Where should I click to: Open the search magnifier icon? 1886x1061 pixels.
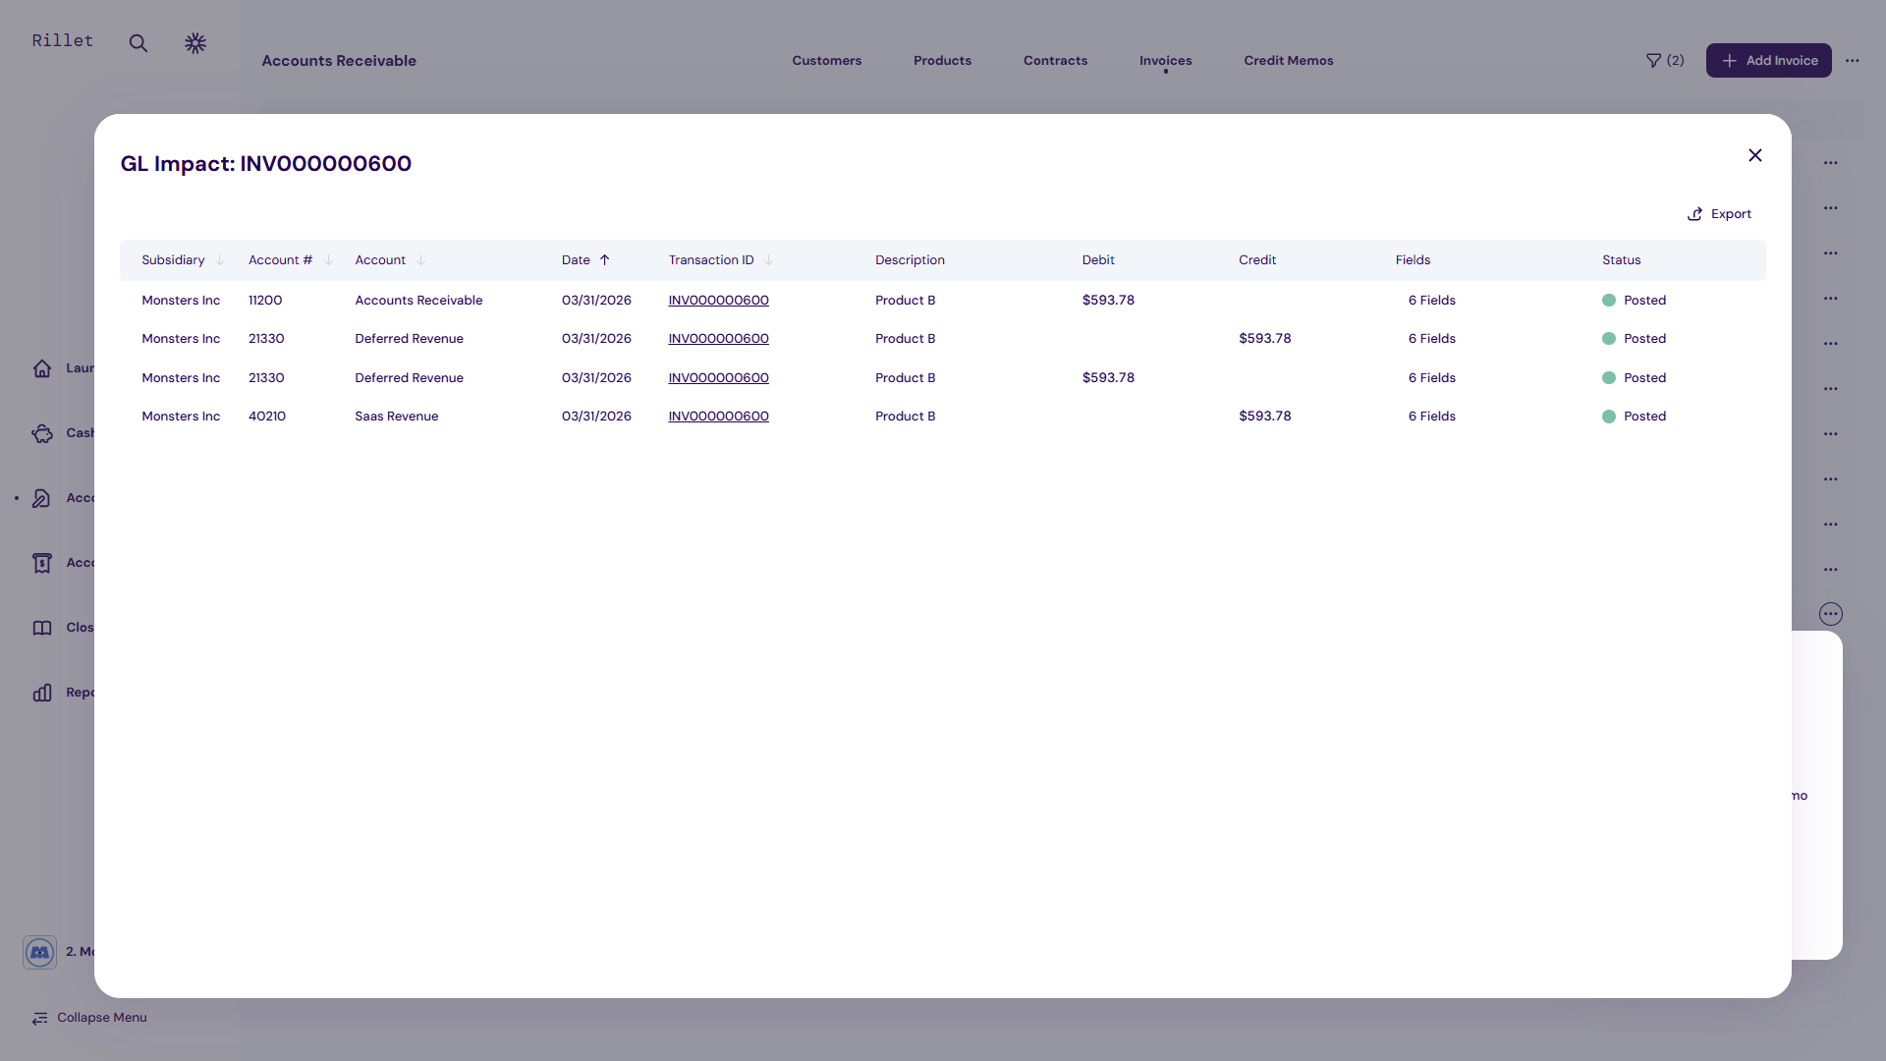click(x=139, y=43)
